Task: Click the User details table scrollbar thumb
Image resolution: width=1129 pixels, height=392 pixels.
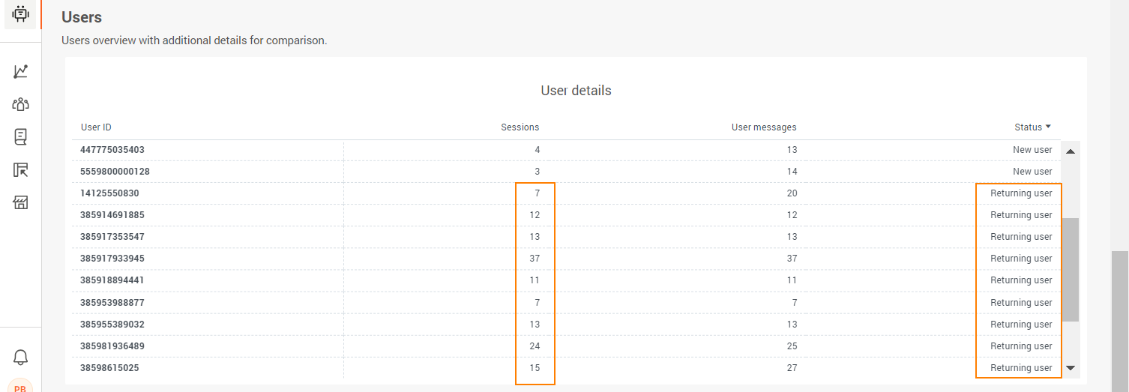Action: 1071,270
